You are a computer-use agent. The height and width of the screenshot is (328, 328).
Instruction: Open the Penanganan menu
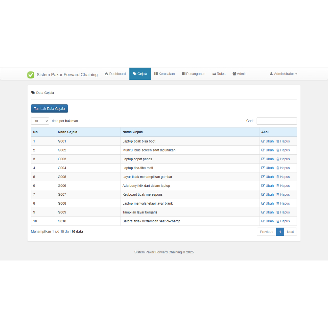[x=193, y=74]
